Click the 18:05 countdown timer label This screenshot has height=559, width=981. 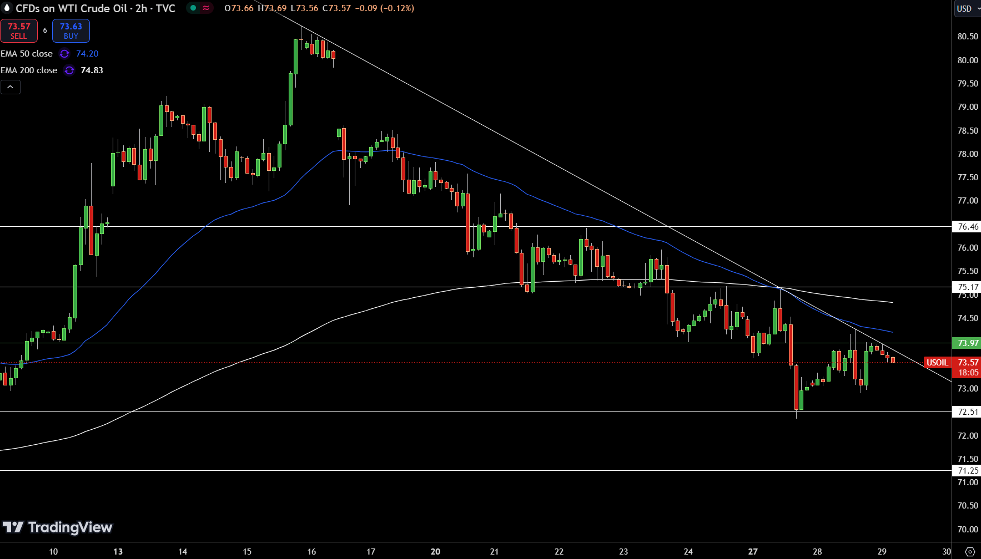click(968, 373)
